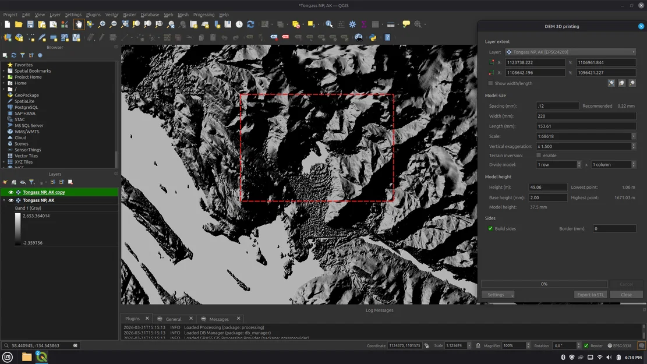Click the filter icon in Browser panel
The height and width of the screenshot is (364, 647).
(22, 55)
